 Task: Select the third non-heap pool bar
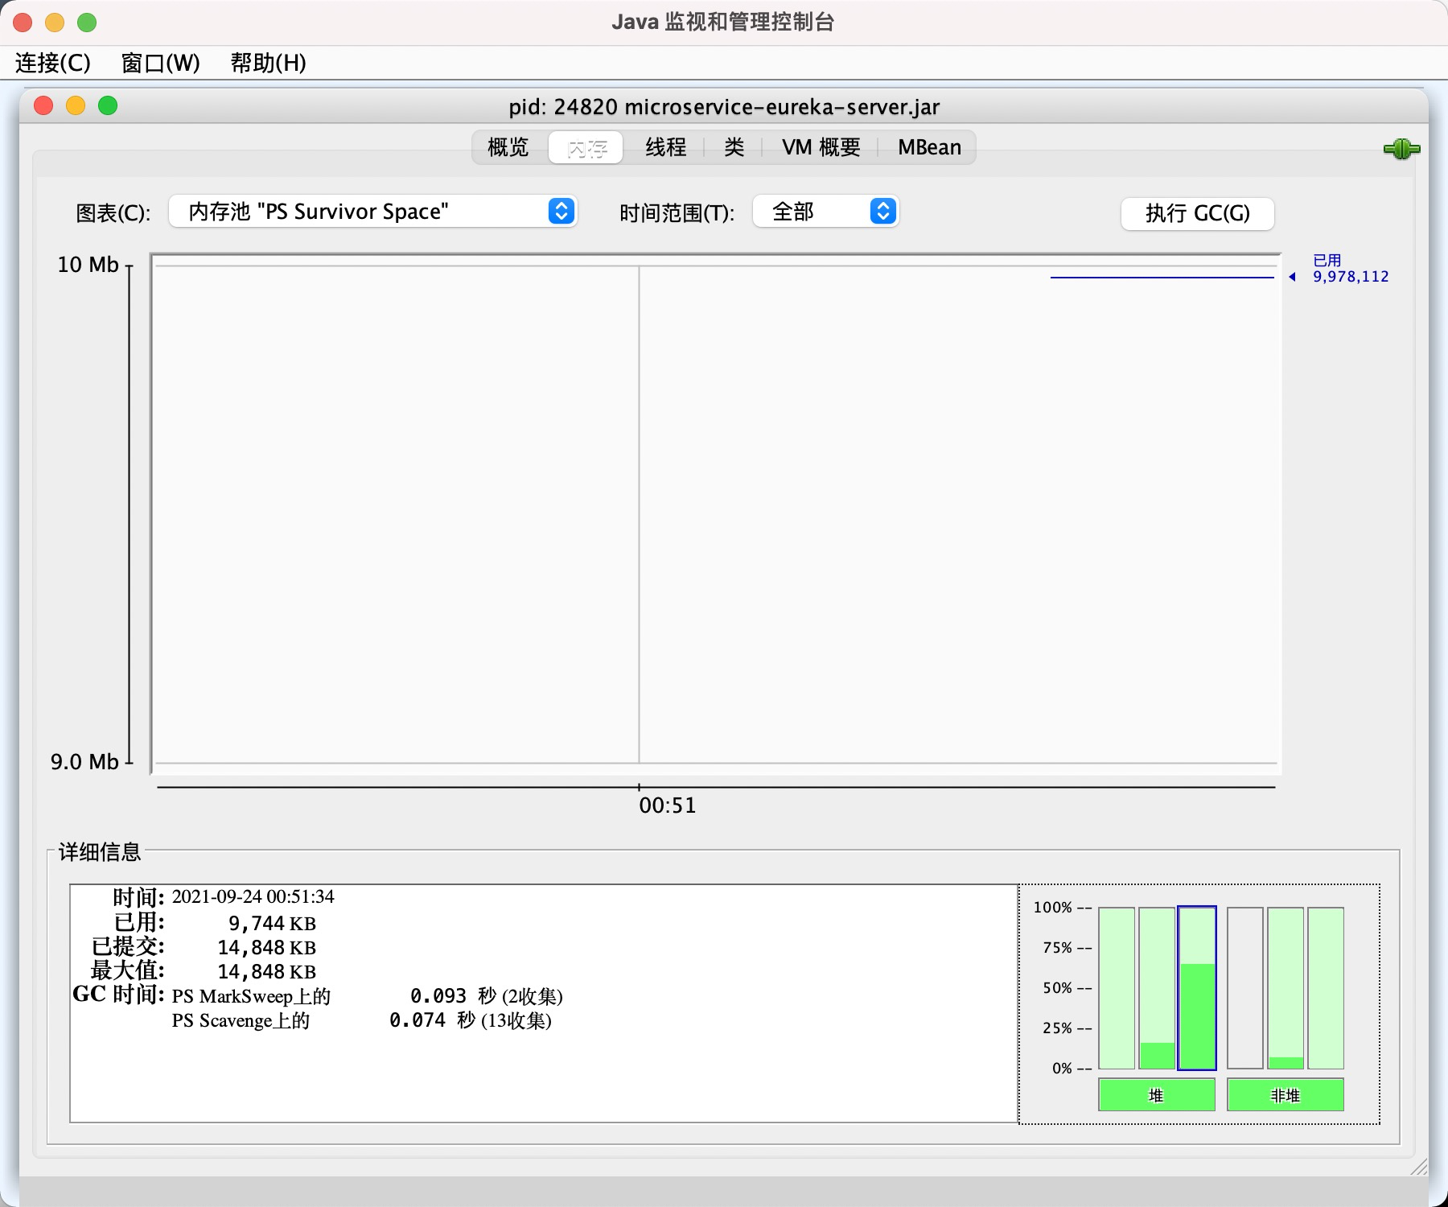click(1326, 988)
